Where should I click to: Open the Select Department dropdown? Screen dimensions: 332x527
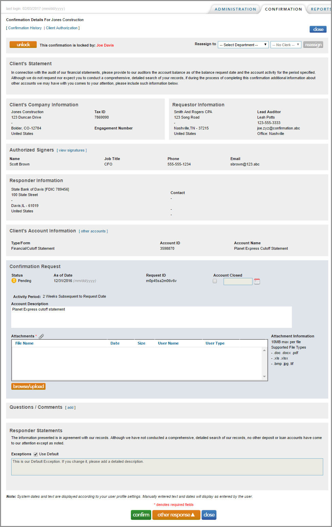tap(243, 45)
